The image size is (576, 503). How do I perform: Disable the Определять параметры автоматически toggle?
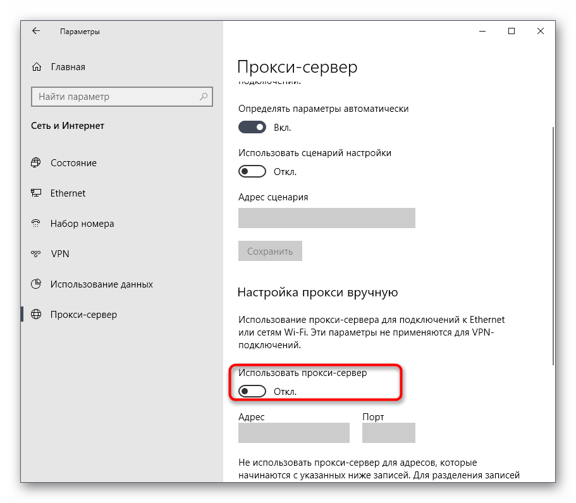point(252,128)
